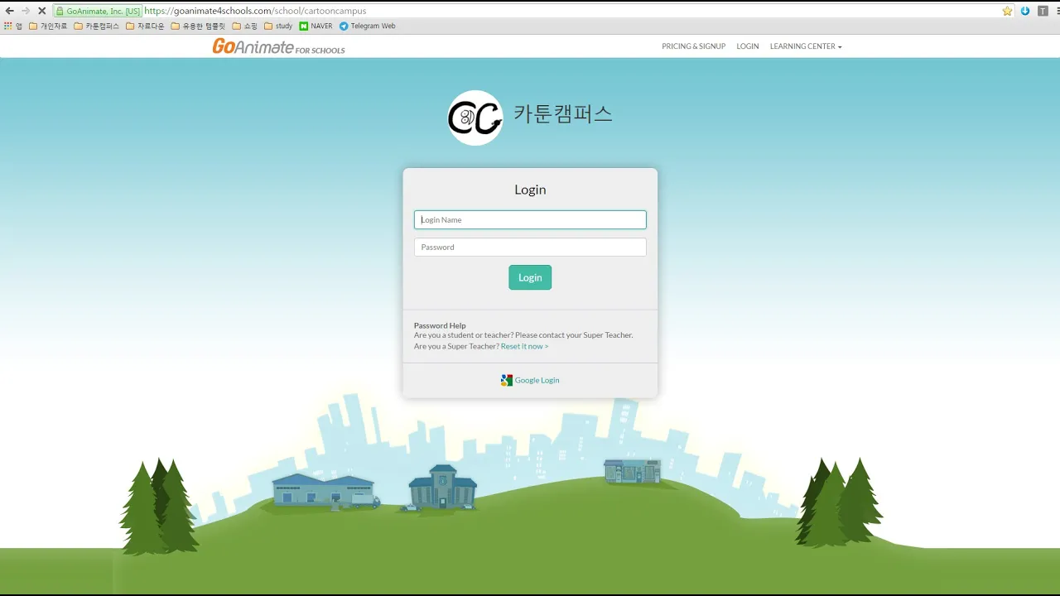The image size is (1060, 596).
Task: Click the green Login button
Action: point(530,277)
